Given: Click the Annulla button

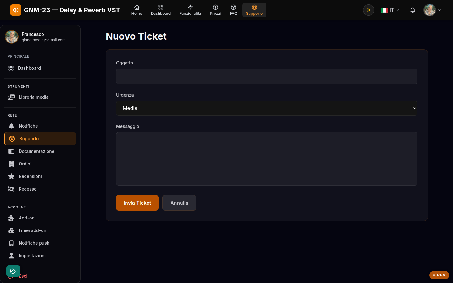Looking at the screenshot, I should coord(179,203).
